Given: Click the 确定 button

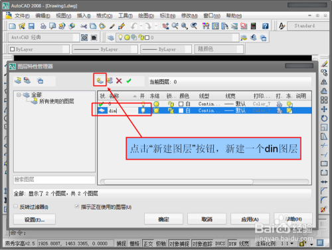Looking at the screenshot, I should click(x=163, y=219).
